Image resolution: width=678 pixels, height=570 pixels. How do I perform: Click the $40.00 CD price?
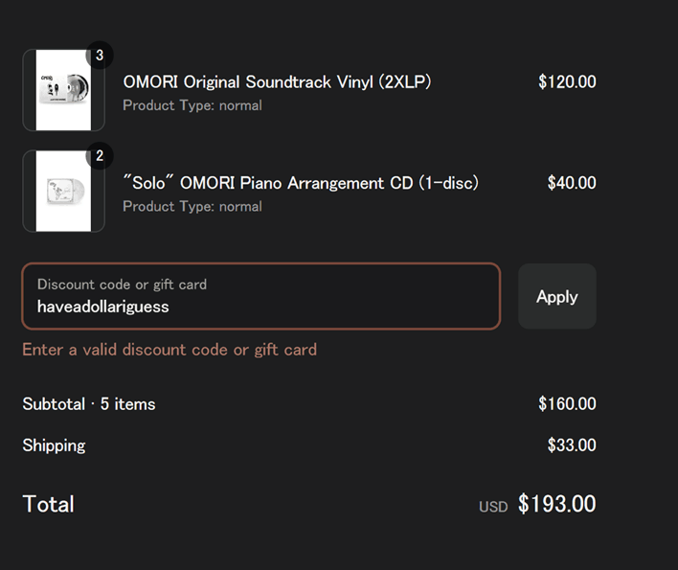coord(572,182)
